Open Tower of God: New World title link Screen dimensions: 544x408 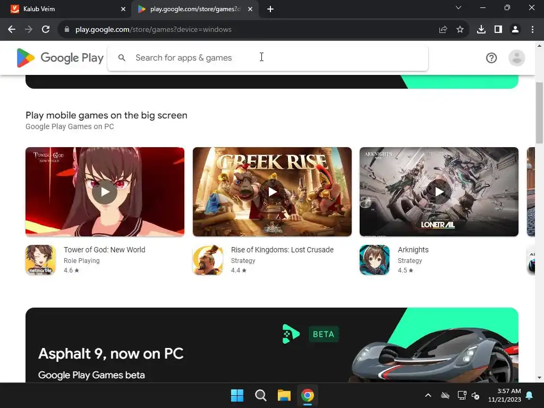pyautogui.click(x=105, y=250)
